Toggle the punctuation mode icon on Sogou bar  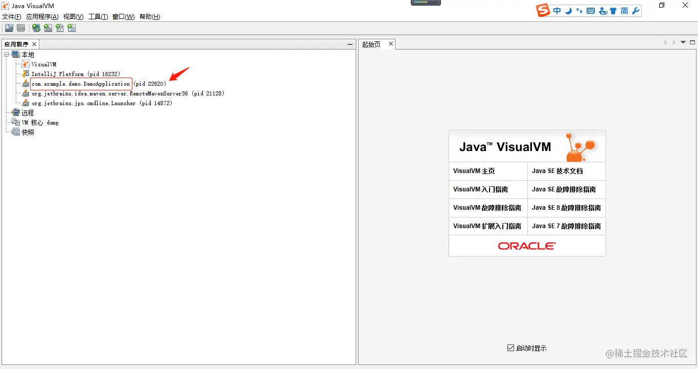click(x=579, y=11)
